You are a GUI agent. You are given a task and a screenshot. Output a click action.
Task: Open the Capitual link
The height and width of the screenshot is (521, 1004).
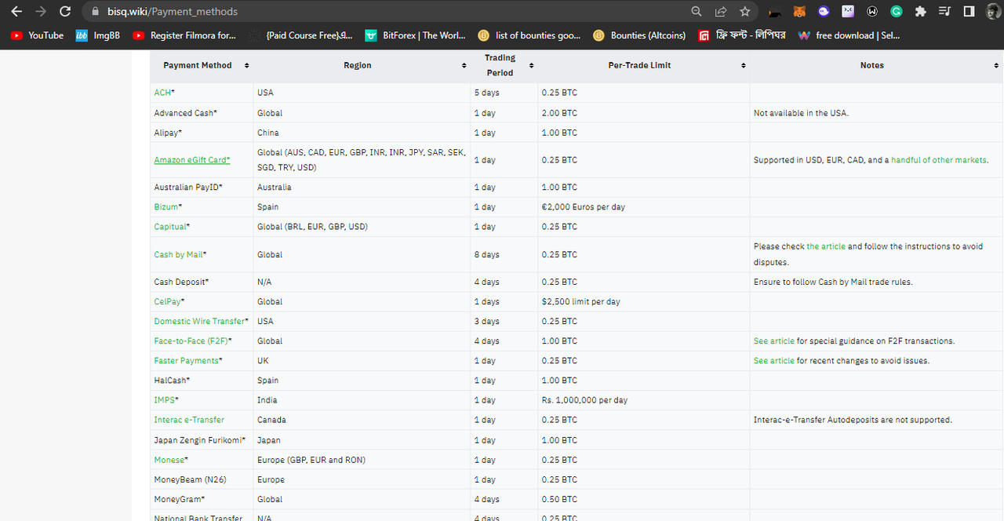[x=169, y=227]
